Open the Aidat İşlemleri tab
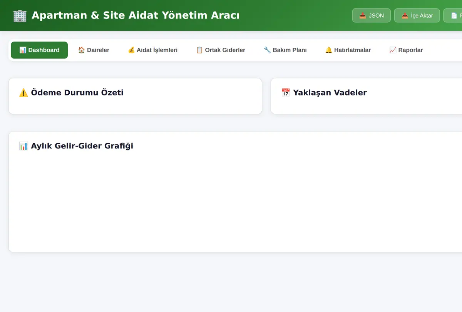The image size is (462, 312). click(152, 50)
